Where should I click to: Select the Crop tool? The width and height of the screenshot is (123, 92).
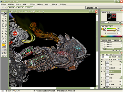(x=3, y=21)
